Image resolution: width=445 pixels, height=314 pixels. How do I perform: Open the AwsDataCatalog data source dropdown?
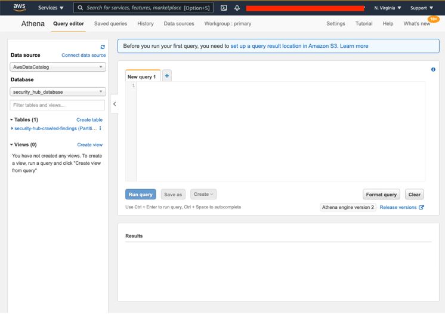[x=58, y=67]
